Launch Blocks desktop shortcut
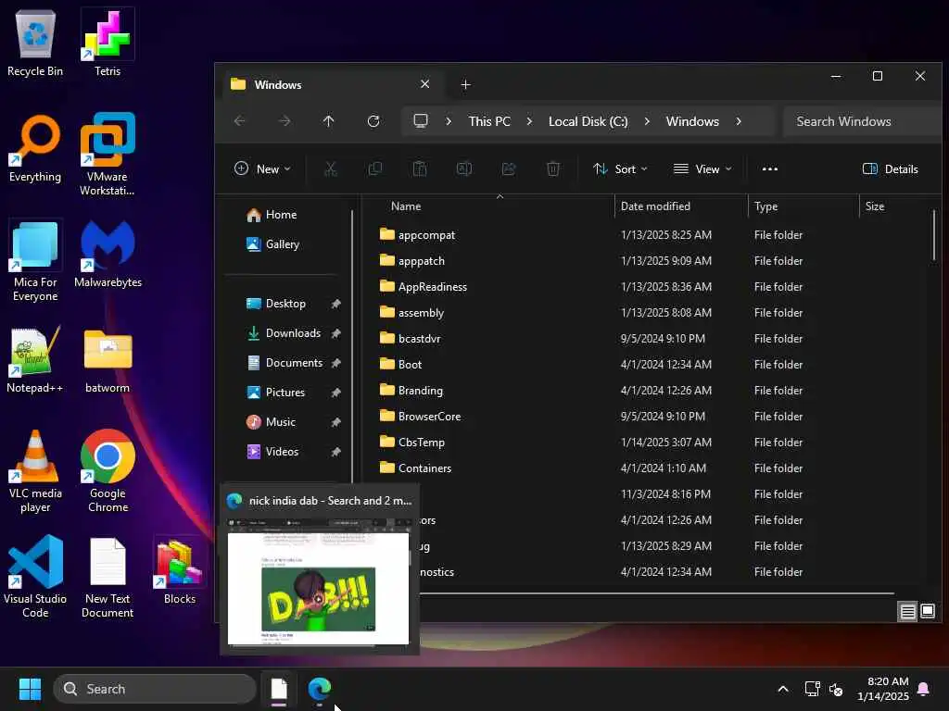Image resolution: width=949 pixels, height=711 pixels. click(180, 570)
